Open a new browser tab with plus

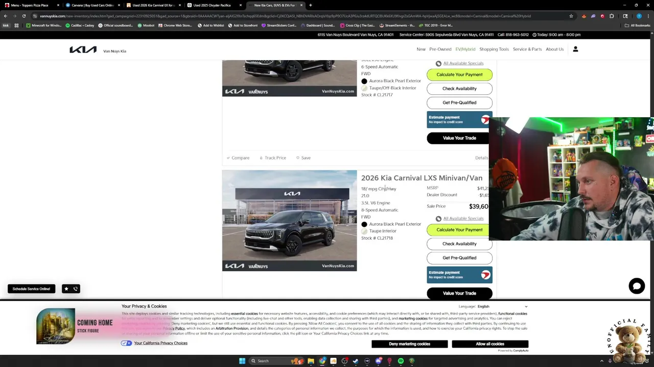(x=310, y=5)
